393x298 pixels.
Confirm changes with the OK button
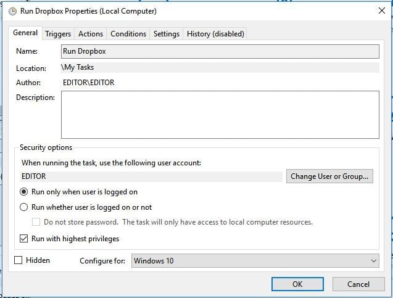click(x=297, y=284)
